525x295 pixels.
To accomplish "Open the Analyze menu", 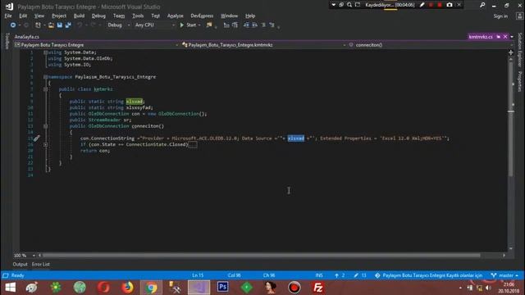I will click(x=175, y=16).
